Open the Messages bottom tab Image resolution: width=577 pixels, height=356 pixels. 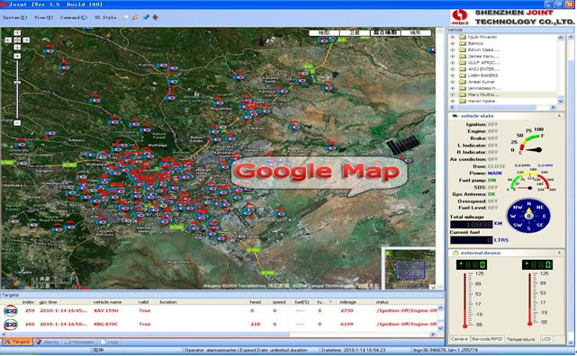[x=80, y=342]
